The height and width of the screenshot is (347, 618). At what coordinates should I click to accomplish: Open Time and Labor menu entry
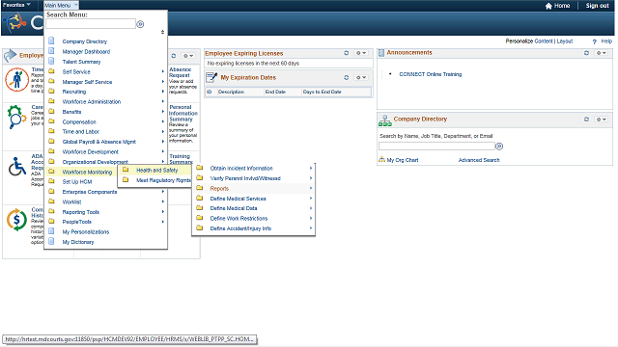pyautogui.click(x=81, y=132)
